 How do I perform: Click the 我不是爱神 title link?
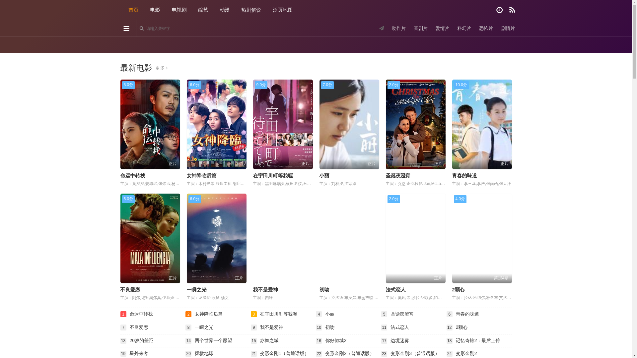point(265,290)
